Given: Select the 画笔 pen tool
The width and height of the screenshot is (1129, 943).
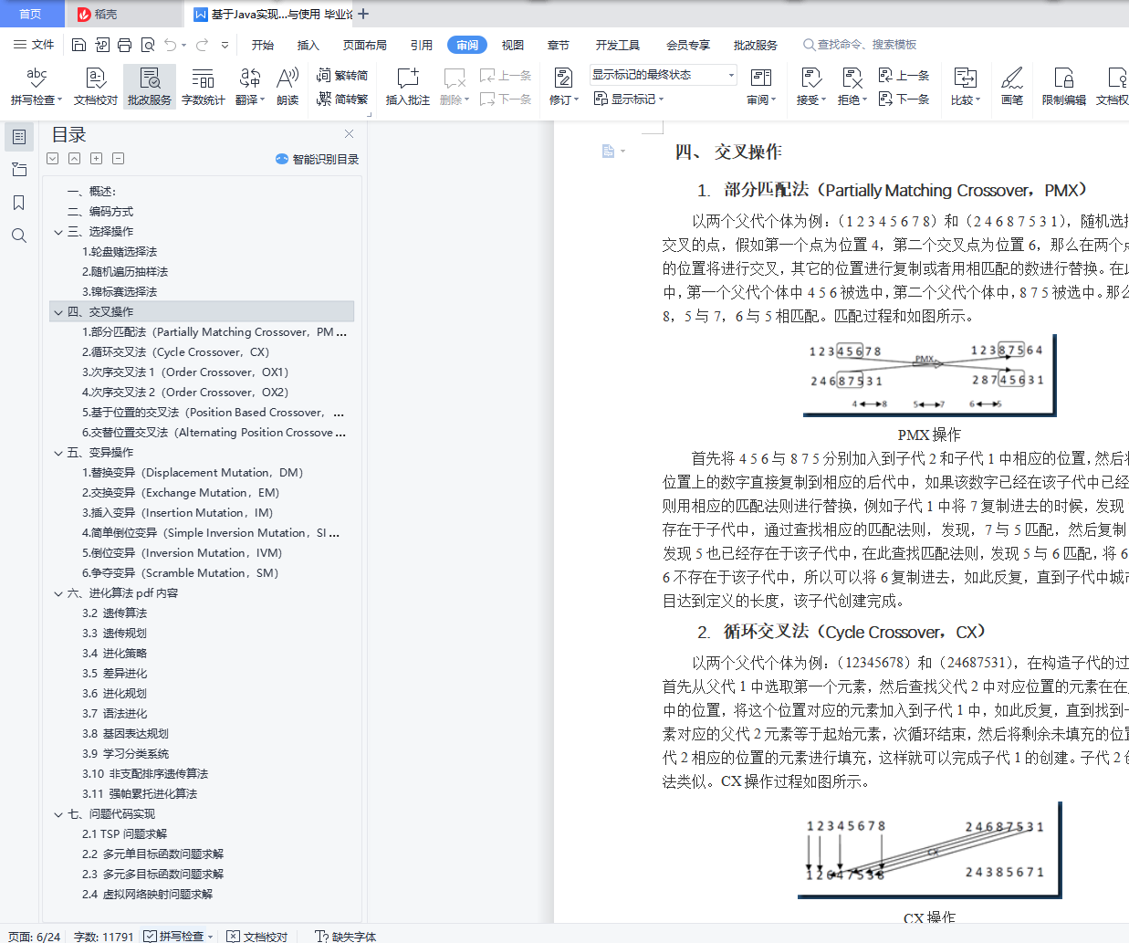Looking at the screenshot, I should tap(1012, 87).
